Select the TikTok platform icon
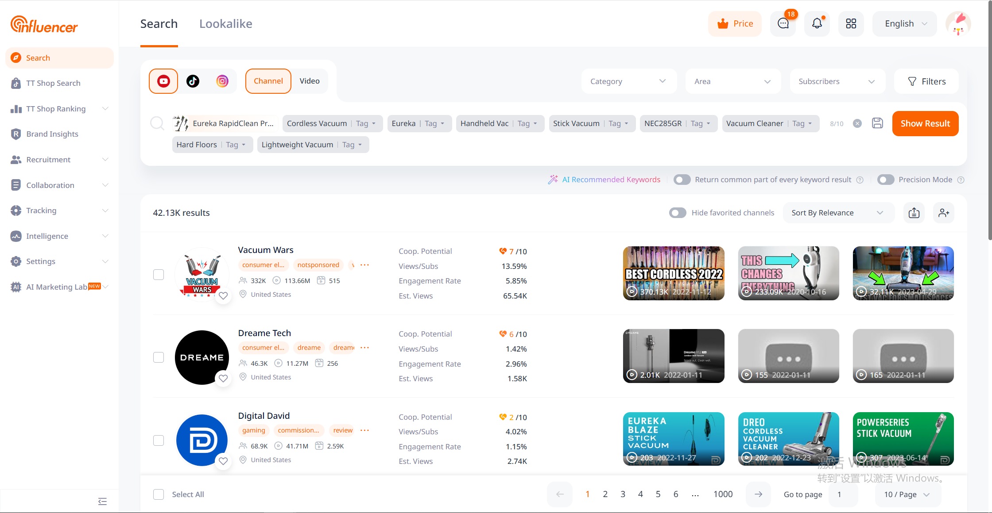This screenshot has height=513, width=992. (193, 81)
